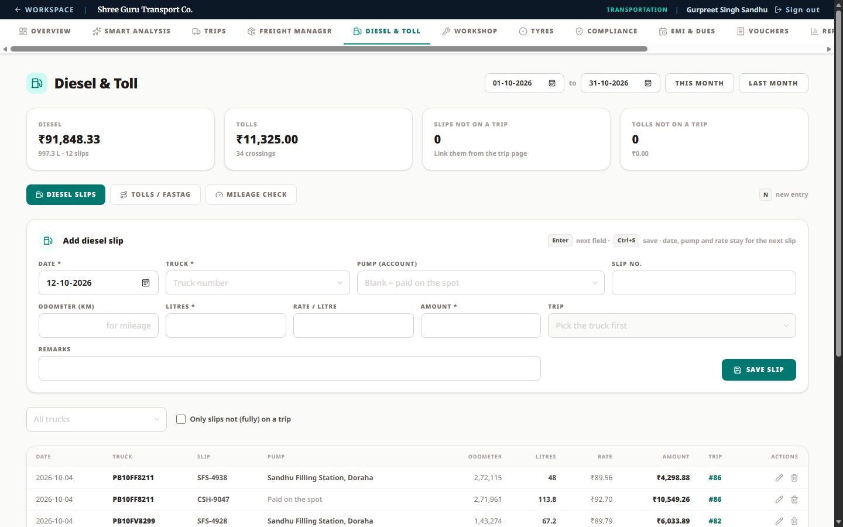
Task: Set date range to This Month
Action: [x=699, y=83]
